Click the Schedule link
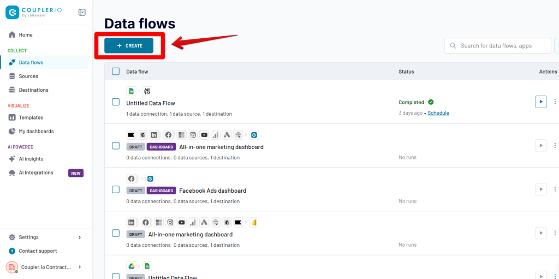The image size is (559, 279). point(438,113)
